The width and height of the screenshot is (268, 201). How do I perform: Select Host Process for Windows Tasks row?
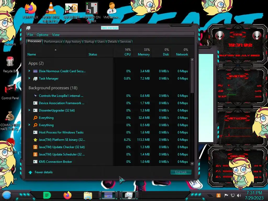tap(109, 132)
